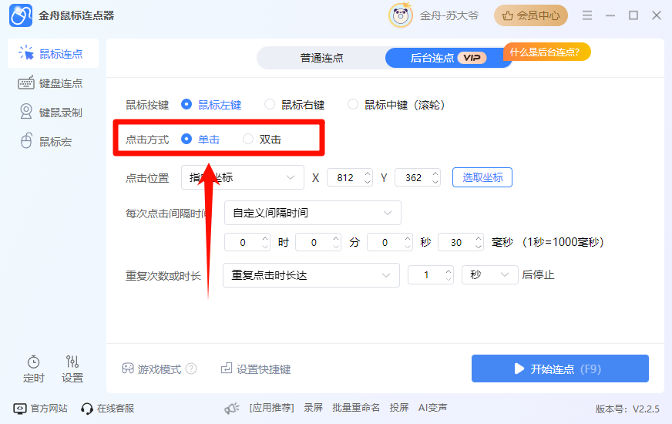Click the 什么是后台连点? help bubble
The height and width of the screenshot is (424, 672).
[x=547, y=52]
